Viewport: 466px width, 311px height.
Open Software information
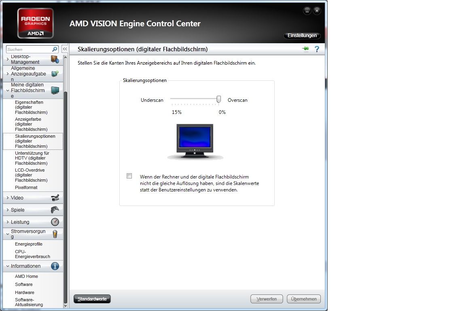pyautogui.click(x=24, y=284)
